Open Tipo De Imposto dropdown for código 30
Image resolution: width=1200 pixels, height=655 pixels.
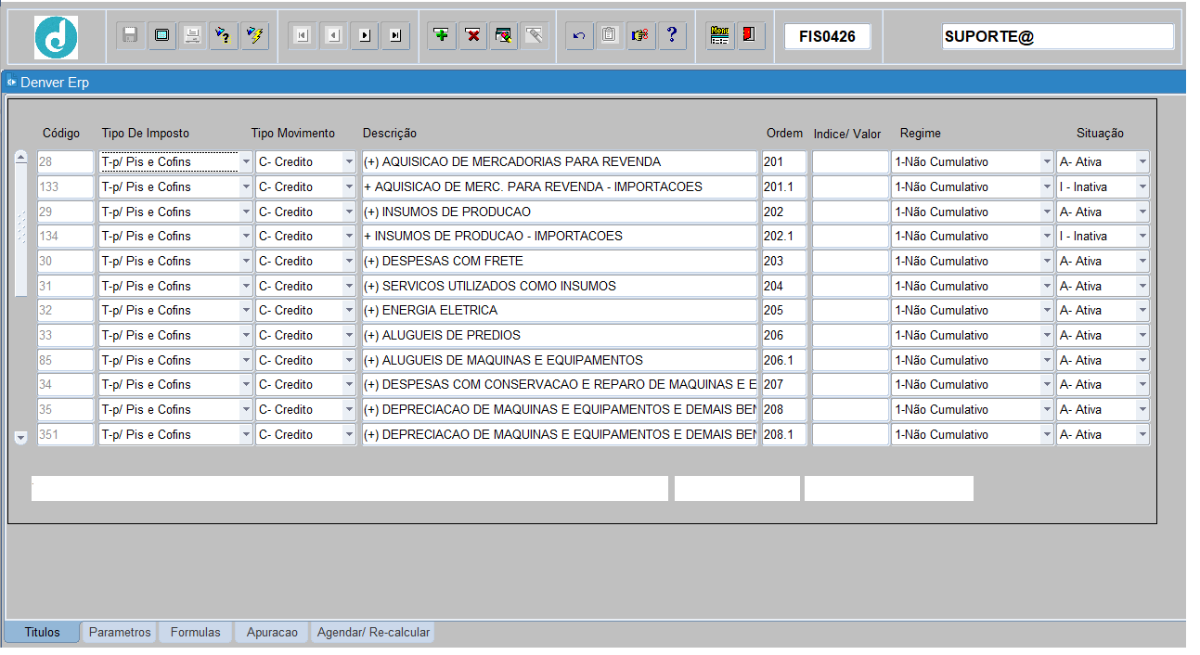click(246, 261)
